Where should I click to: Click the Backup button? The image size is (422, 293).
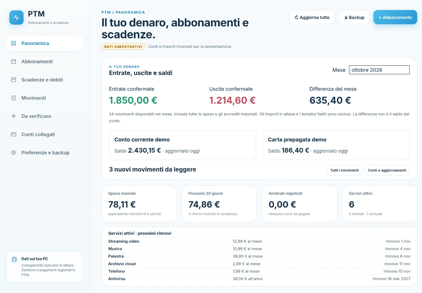(x=354, y=17)
